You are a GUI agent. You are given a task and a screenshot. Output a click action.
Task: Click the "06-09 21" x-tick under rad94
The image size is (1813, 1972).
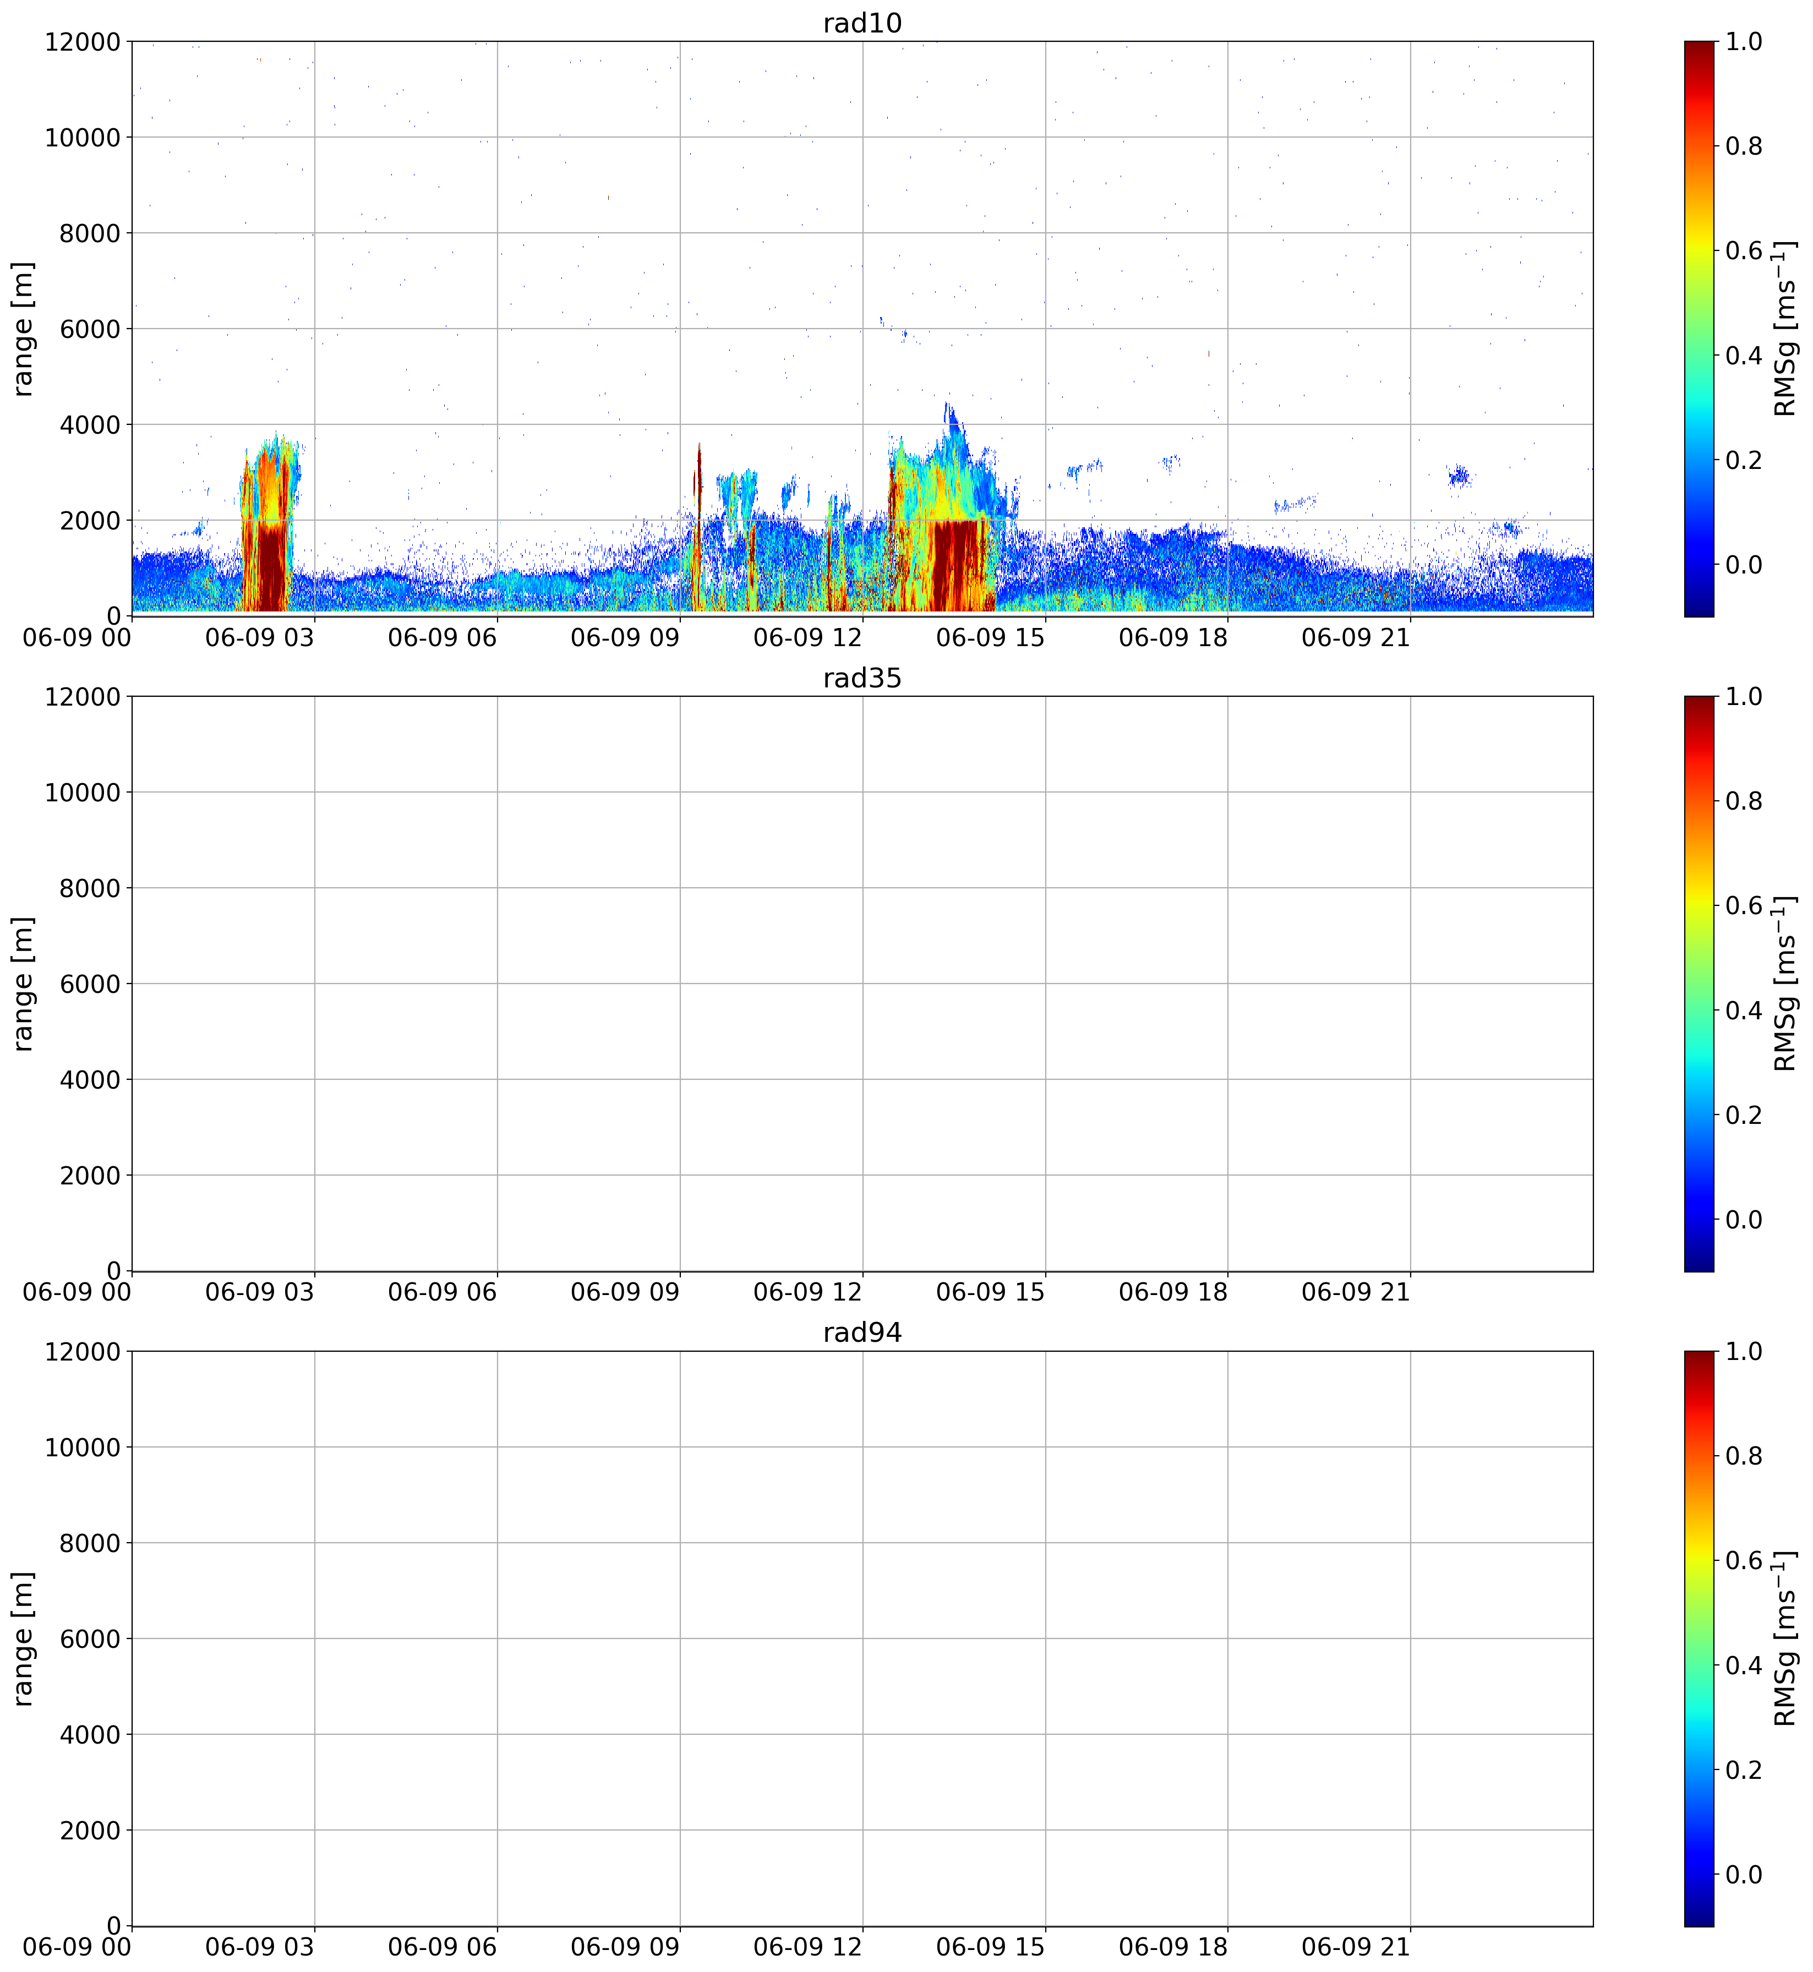pos(1355,1947)
